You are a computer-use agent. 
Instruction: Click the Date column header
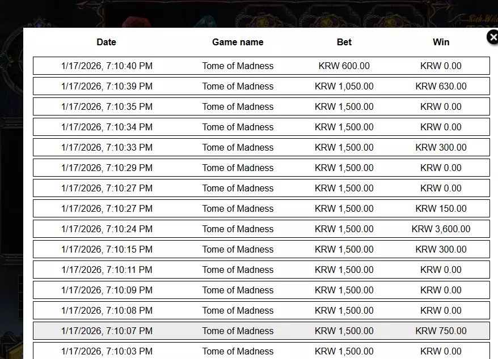pyautogui.click(x=107, y=42)
